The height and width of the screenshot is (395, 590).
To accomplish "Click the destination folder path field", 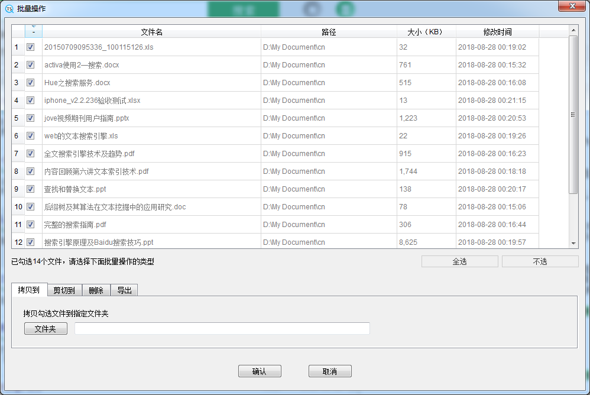I will point(222,329).
